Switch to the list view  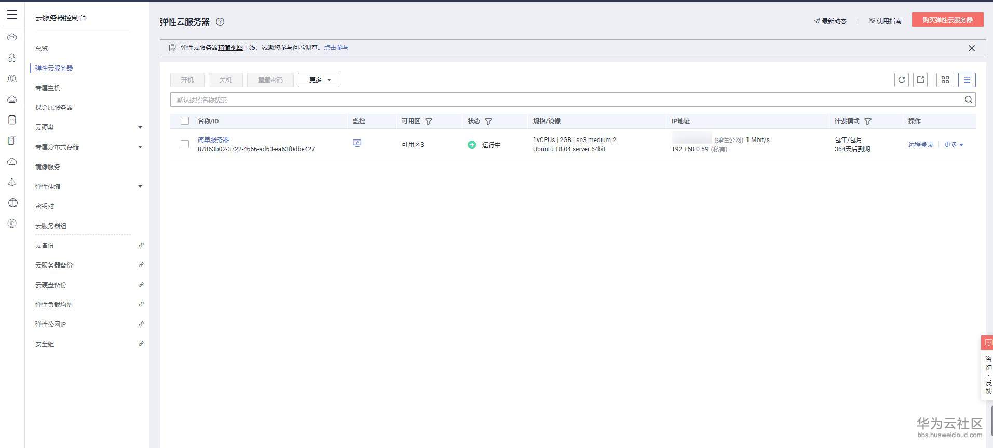click(x=967, y=80)
